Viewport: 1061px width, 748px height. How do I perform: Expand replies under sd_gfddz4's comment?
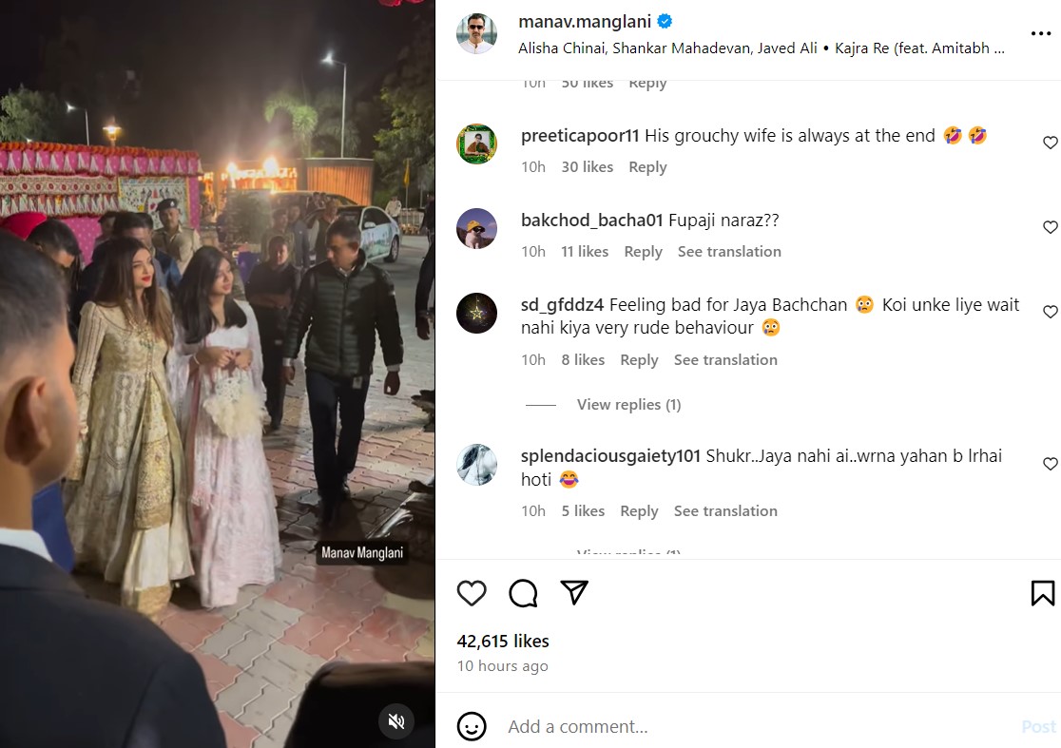point(628,405)
